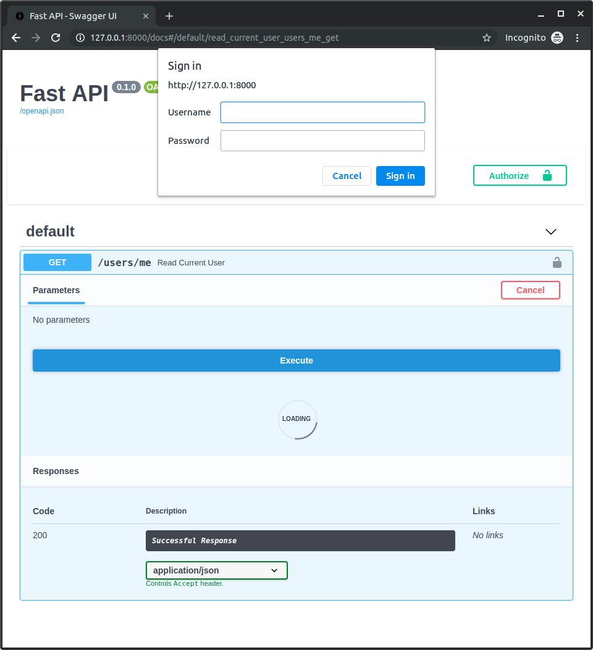The width and height of the screenshot is (593, 650).
Task: Collapse the default section chevron
Action: pos(550,231)
